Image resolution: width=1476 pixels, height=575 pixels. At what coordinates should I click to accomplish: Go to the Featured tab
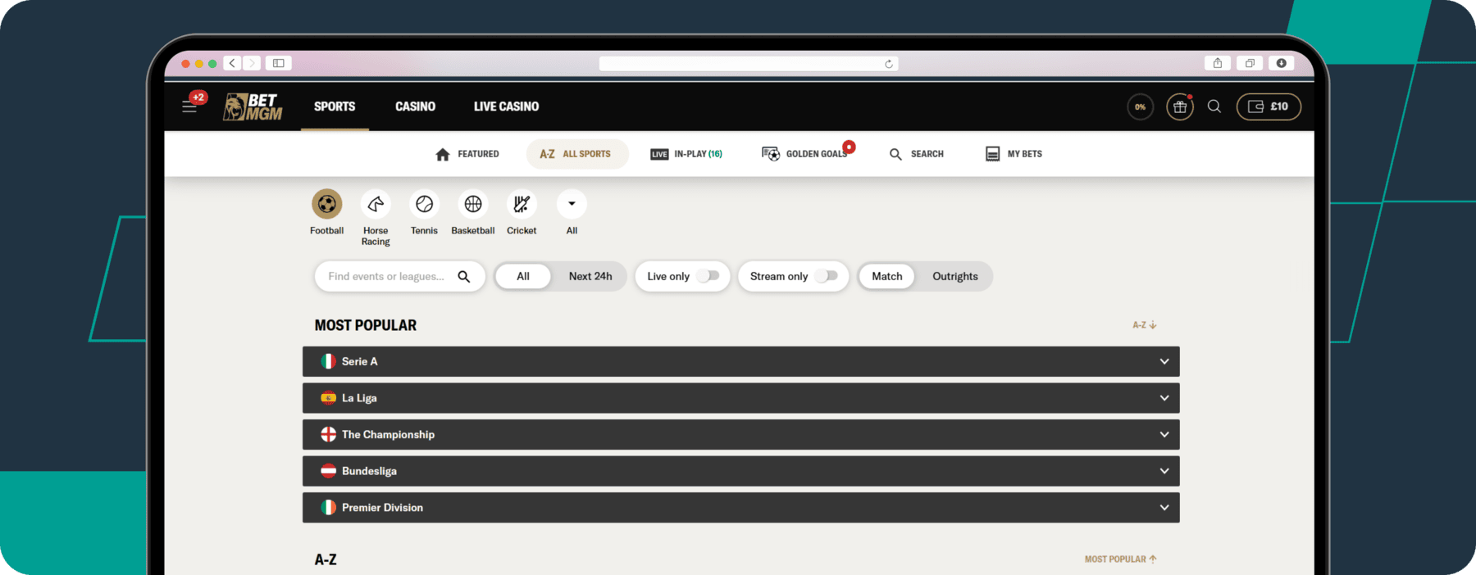click(467, 154)
